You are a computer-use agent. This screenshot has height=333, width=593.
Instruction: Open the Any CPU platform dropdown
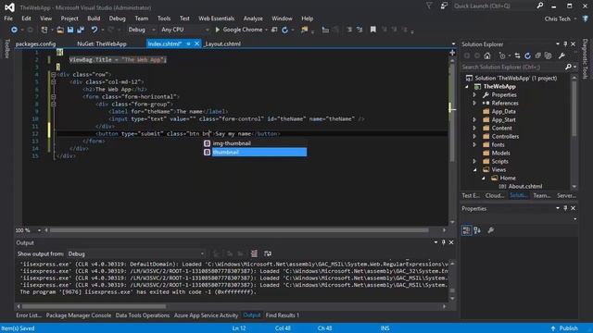tap(185, 30)
